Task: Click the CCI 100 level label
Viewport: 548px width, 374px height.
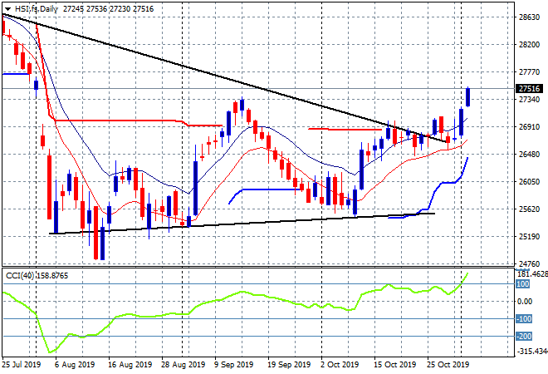Action: point(523,283)
